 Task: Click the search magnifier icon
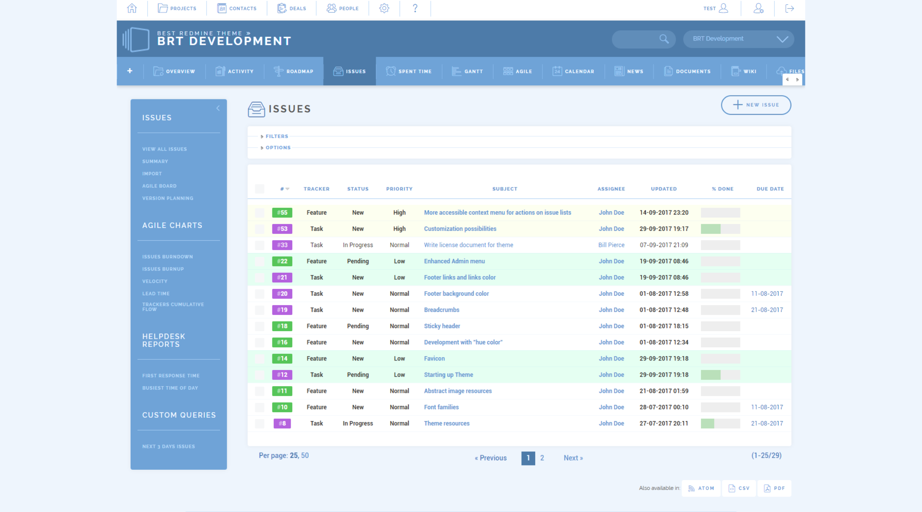[664, 39]
